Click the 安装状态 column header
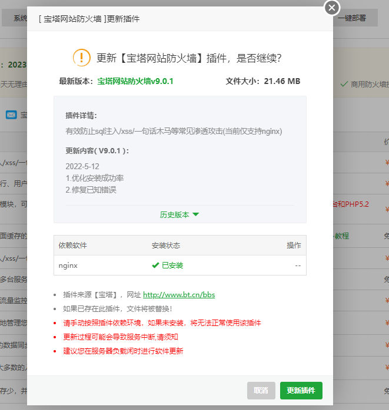This screenshot has width=389, height=410. pos(166,246)
